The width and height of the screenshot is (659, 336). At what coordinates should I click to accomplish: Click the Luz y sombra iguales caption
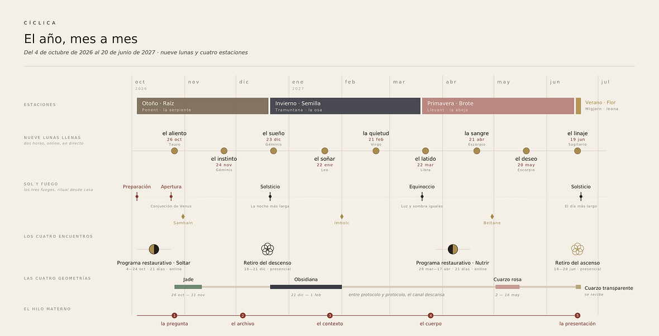[x=422, y=206]
